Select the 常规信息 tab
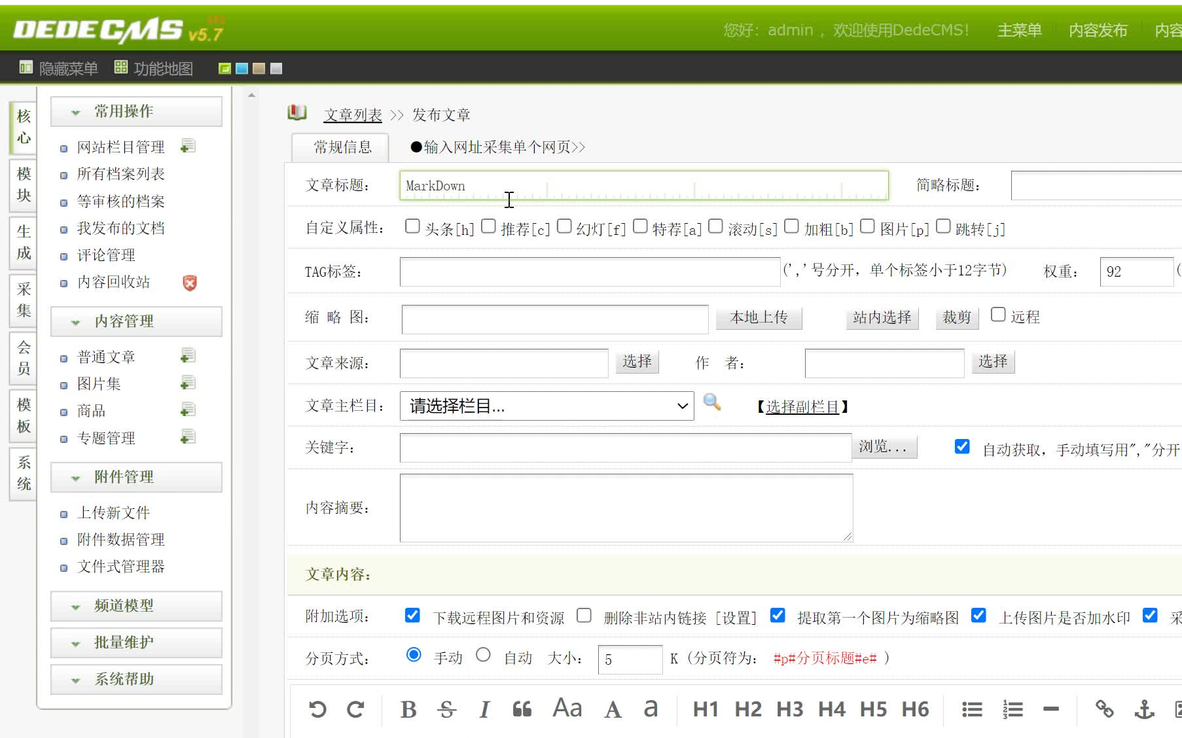The image size is (1182, 738). click(x=342, y=148)
